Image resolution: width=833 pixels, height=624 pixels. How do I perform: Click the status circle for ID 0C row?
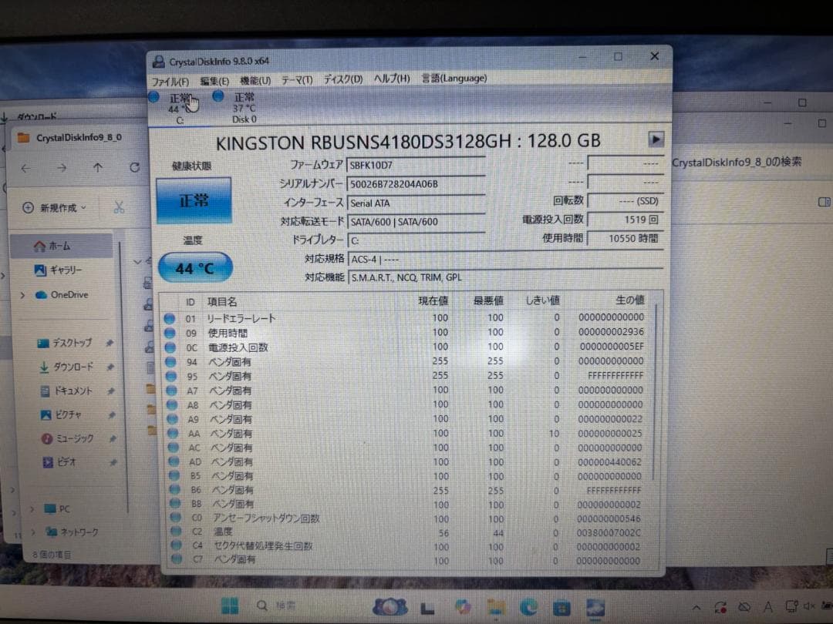pyautogui.click(x=170, y=347)
